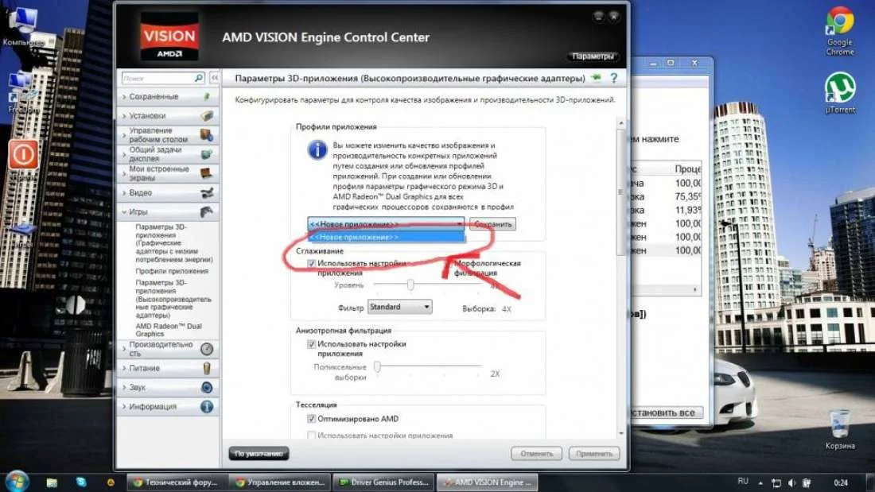Click the Применить button
The width and height of the screenshot is (875, 492).
594,454
